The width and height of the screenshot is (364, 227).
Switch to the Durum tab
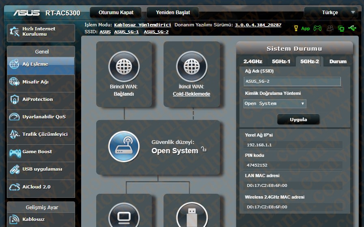[338, 62]
